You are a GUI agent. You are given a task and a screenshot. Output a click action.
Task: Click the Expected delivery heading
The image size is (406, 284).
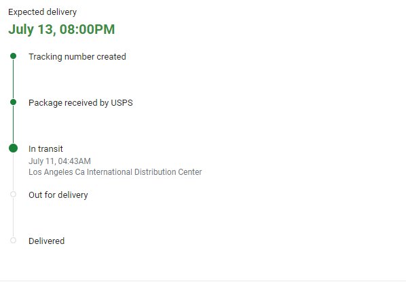(x=43, y=12)
